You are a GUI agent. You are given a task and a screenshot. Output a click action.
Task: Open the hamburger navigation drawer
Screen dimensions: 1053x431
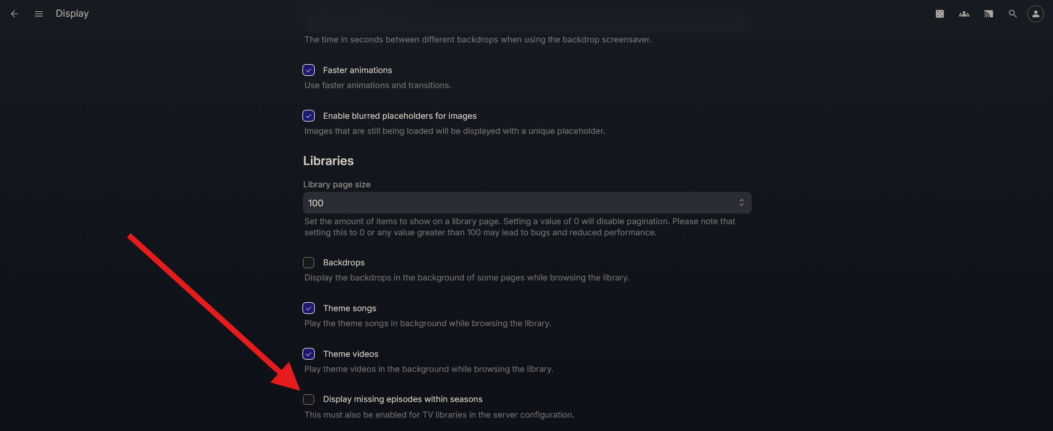coord(39,13)
